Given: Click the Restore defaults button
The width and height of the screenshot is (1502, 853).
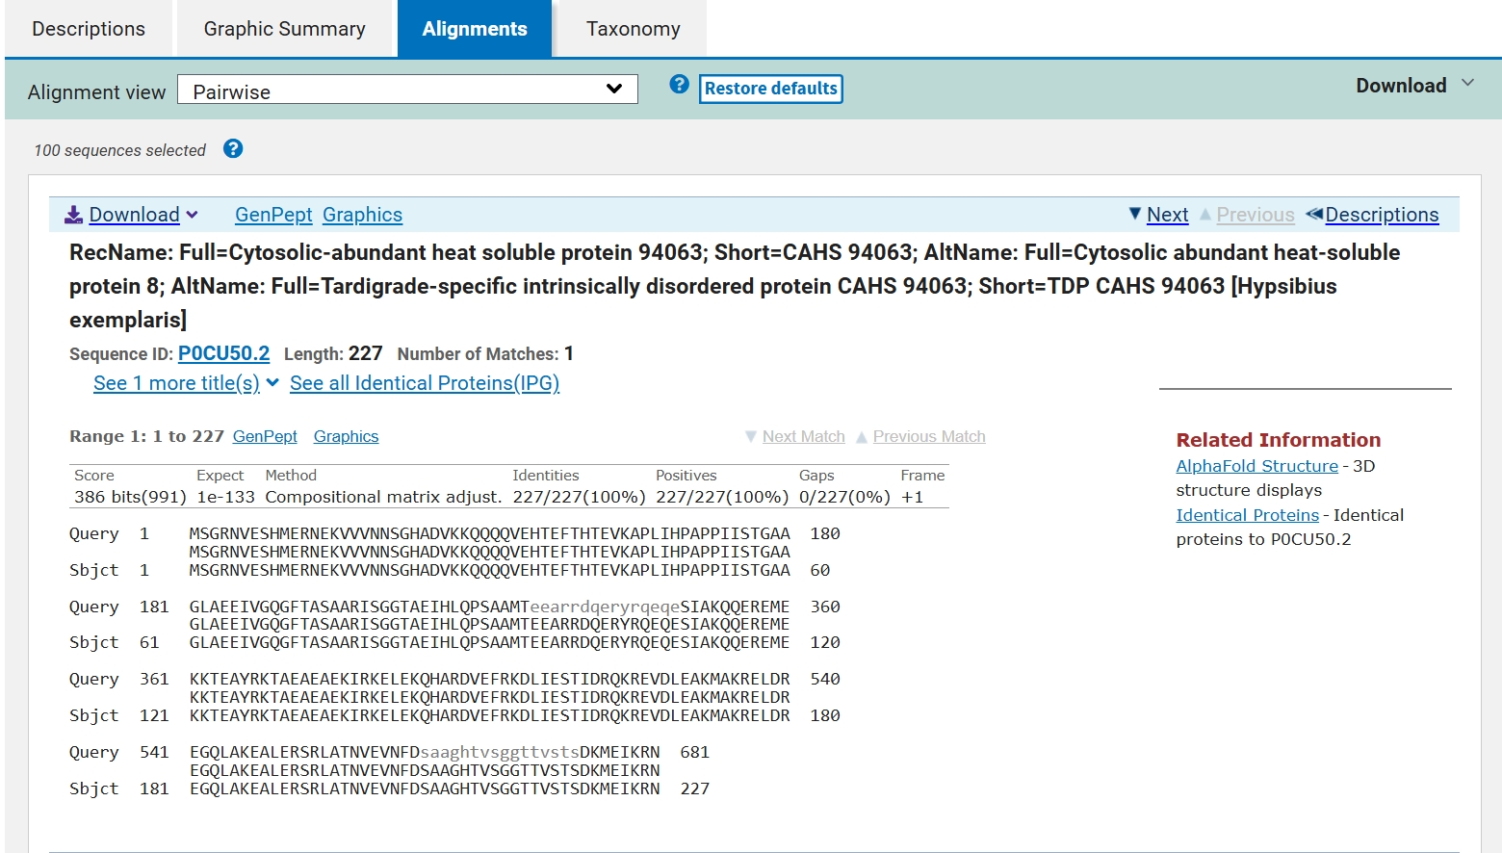Looking at the screenshot, I should point(771,89).
